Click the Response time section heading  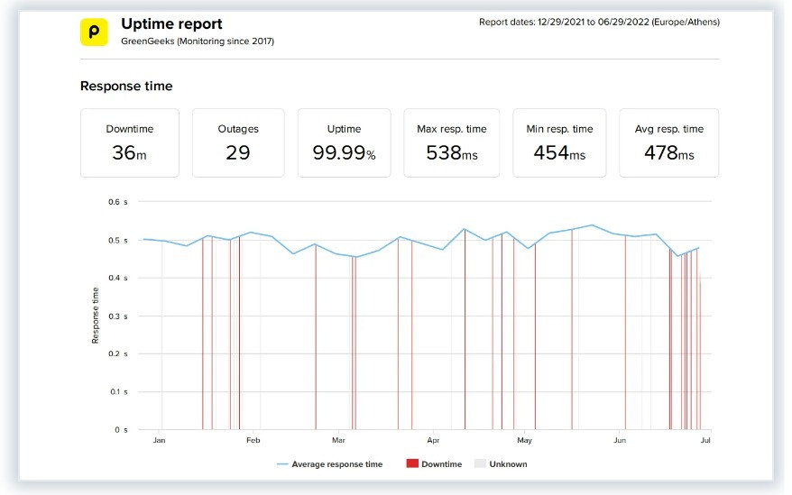coord(126,87)
